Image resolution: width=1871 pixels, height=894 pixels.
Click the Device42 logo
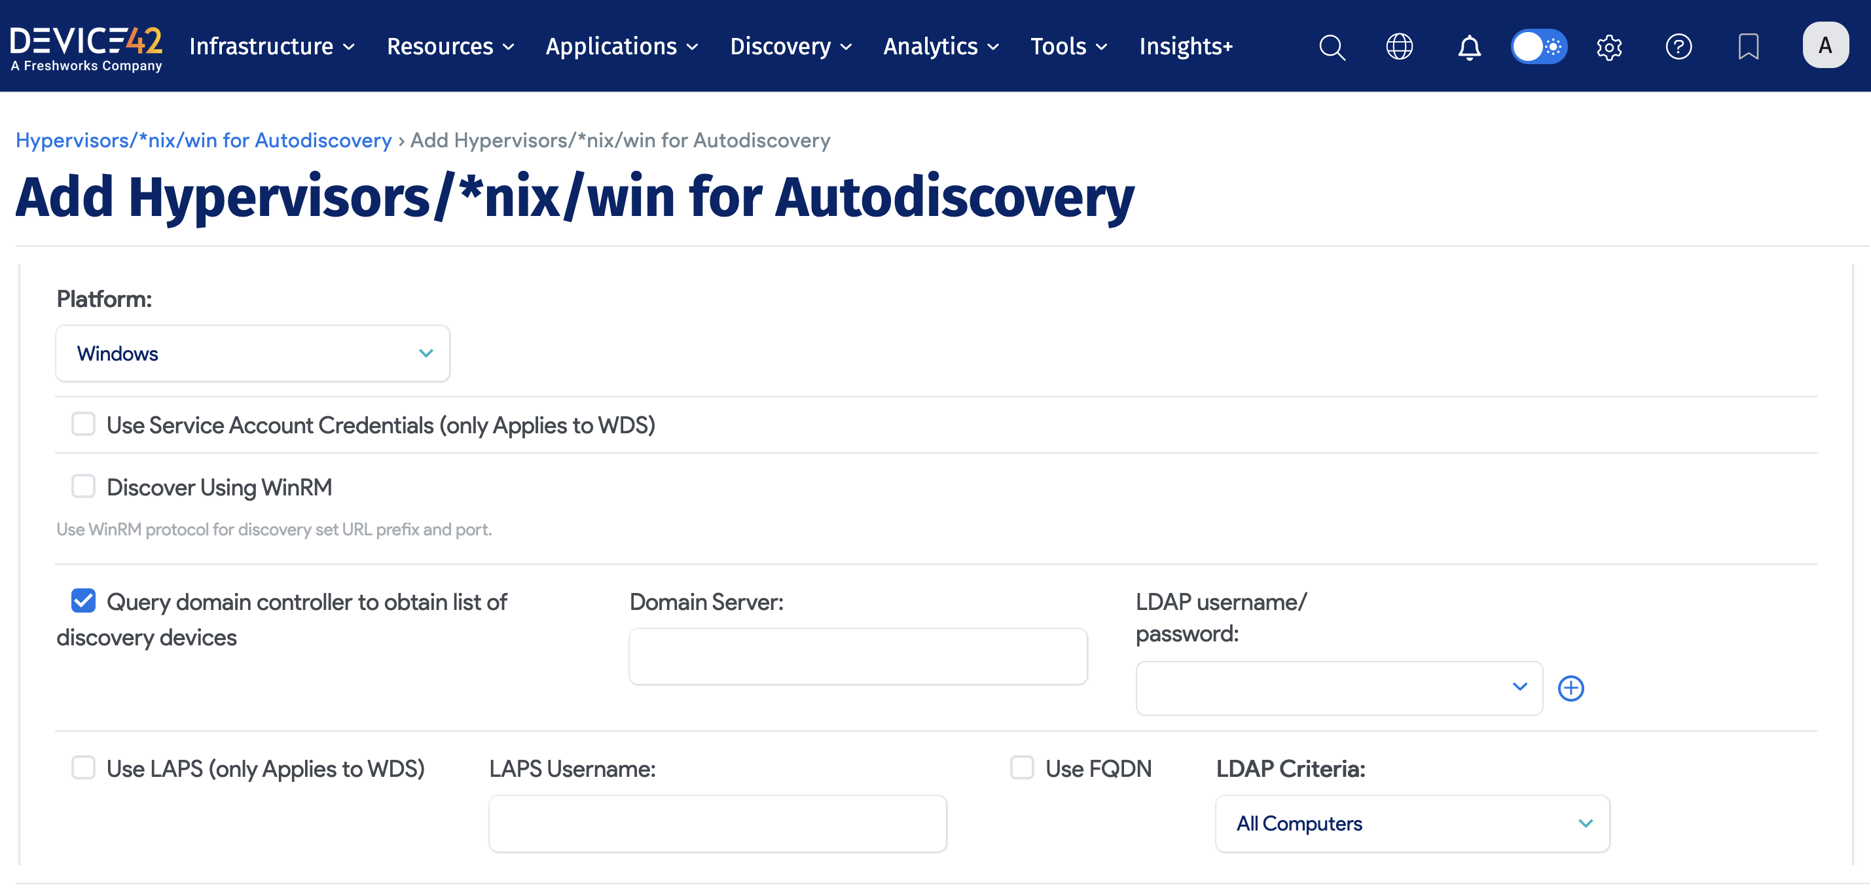pos(86,45)
